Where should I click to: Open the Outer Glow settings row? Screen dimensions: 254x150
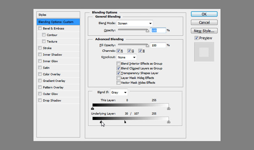pyautogui.click(x=58, y=94)
